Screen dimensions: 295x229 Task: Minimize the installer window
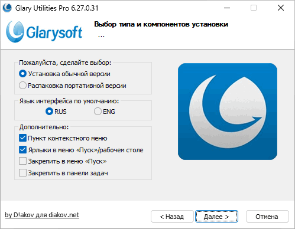[x=227, y=8]
